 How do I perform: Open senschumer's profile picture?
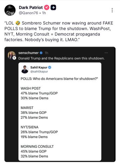point(11,55)
